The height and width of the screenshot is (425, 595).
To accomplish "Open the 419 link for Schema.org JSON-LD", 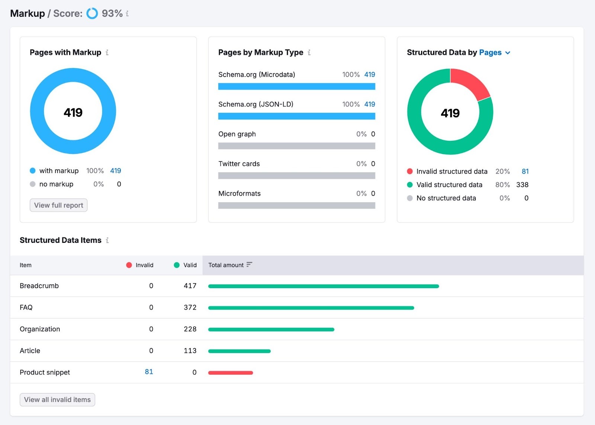I will [x=370, y=104].
